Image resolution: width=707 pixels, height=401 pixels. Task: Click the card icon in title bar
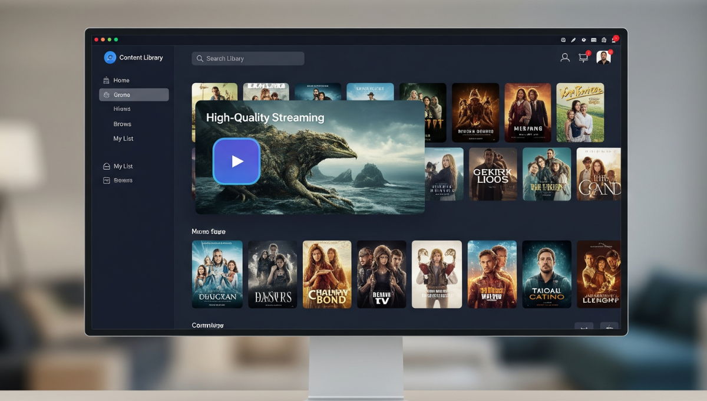pos(594,40)
